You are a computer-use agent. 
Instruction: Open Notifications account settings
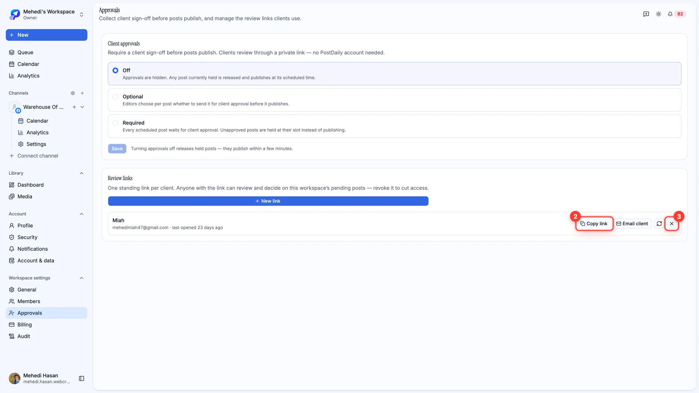(x=47, y=249)
